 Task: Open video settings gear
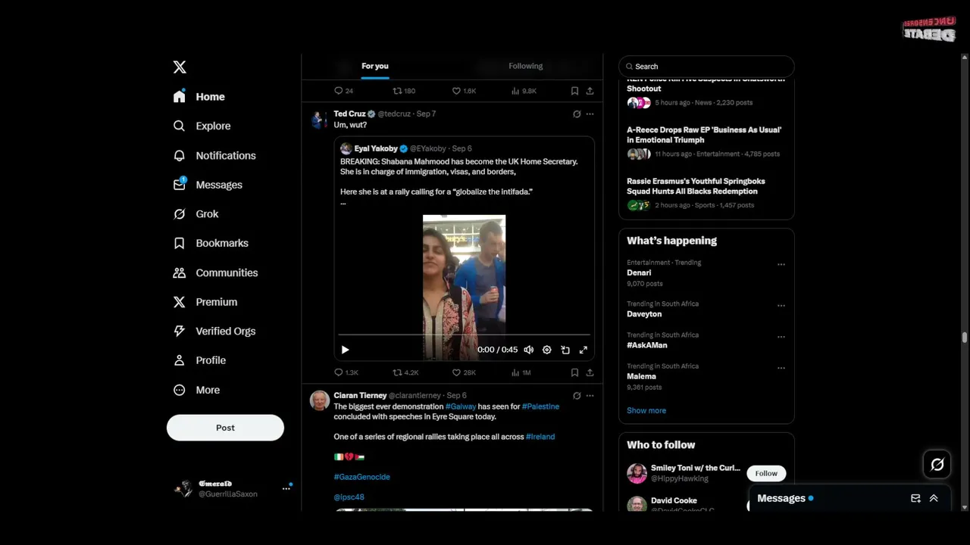click(x=546, y=350)
